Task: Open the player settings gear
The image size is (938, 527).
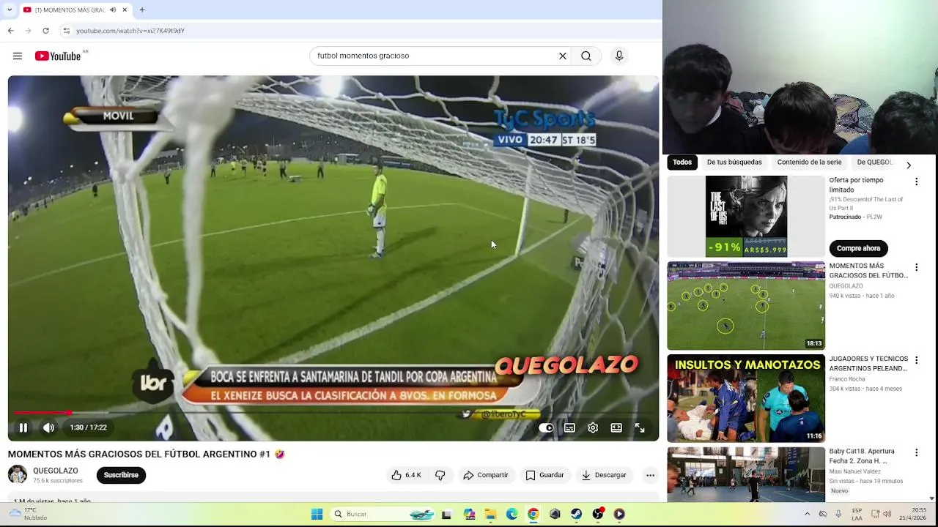Action: coord(593,427)
